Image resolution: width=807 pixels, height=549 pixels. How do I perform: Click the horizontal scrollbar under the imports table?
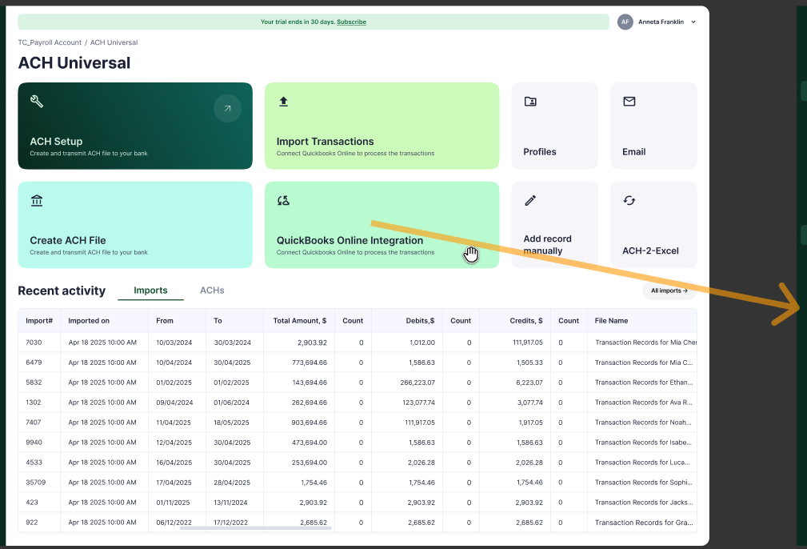(x=256, y=528)
